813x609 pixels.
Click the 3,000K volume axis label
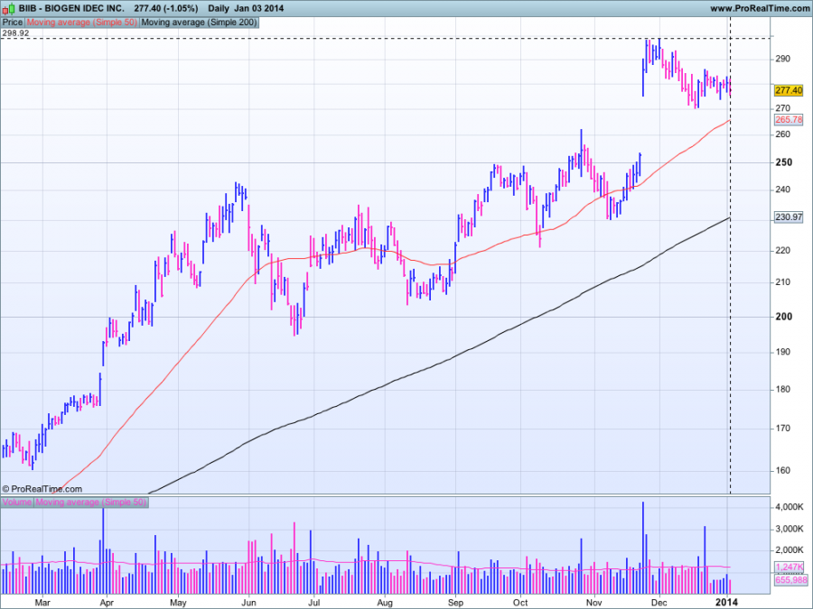coord(790,530)
